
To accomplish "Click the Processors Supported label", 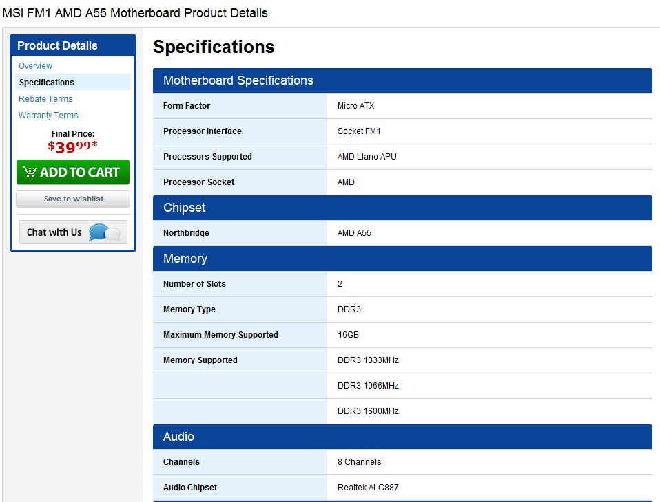I will pos(207,157).
